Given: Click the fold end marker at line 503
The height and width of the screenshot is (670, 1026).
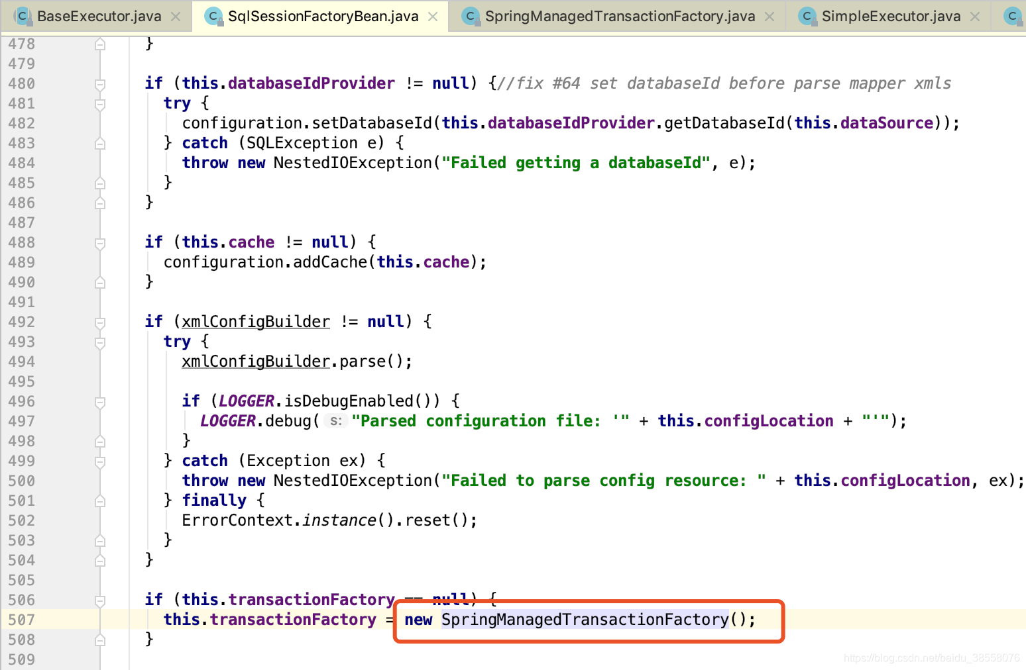Looking at the screenshot, I should click(100, 541).
